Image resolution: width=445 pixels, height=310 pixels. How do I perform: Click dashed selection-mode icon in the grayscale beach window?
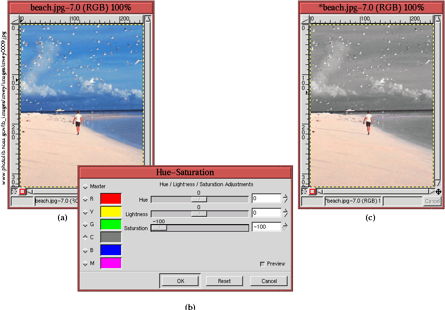click(x=304, y=191)
